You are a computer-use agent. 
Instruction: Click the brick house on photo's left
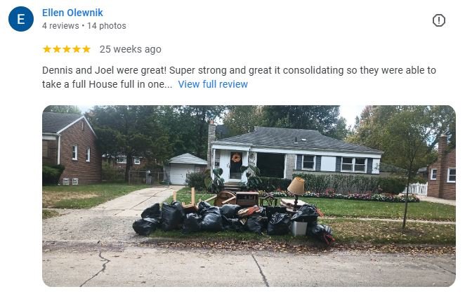point(71,149)
